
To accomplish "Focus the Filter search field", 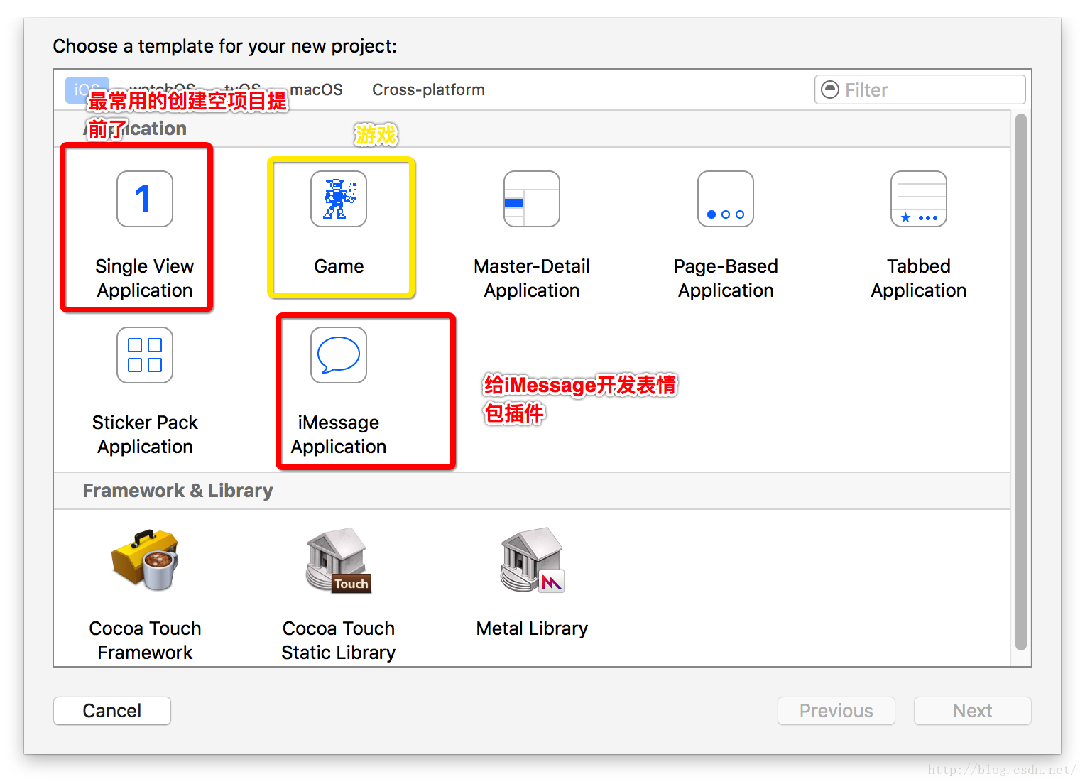I will click(x=920, y=89).
